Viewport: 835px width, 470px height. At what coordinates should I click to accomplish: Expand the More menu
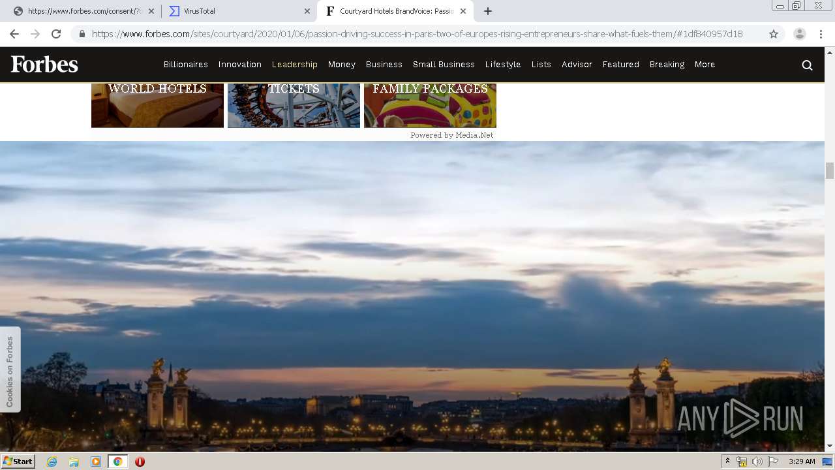coord(705,65)
